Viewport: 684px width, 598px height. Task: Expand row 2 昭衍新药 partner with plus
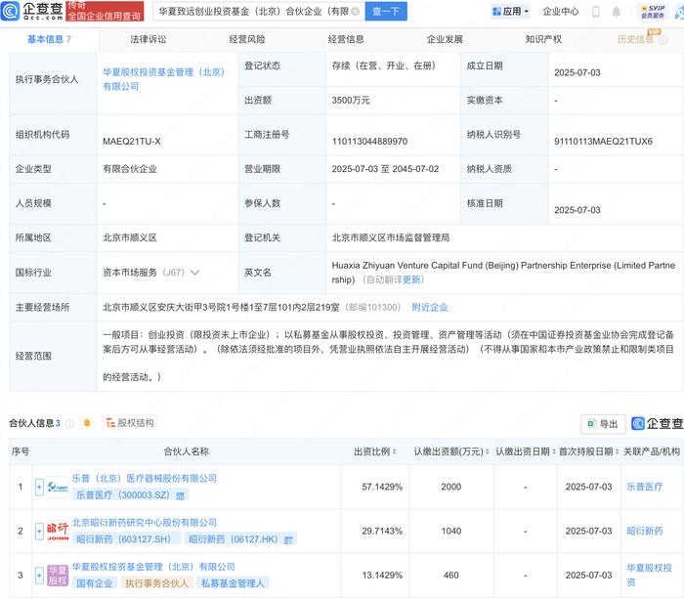pyautogui.click(x=39, y=532)
